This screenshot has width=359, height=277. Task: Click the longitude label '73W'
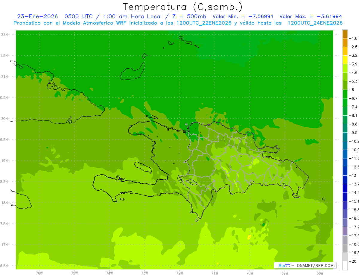point(144,273)
